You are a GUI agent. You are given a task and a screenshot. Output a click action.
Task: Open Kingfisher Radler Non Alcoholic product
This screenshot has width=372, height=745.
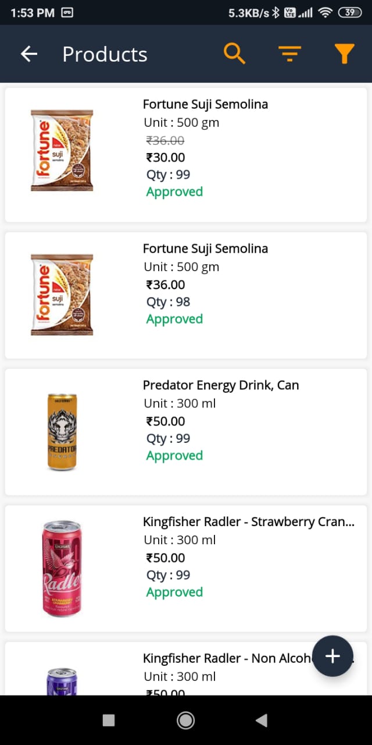point(227,659)
